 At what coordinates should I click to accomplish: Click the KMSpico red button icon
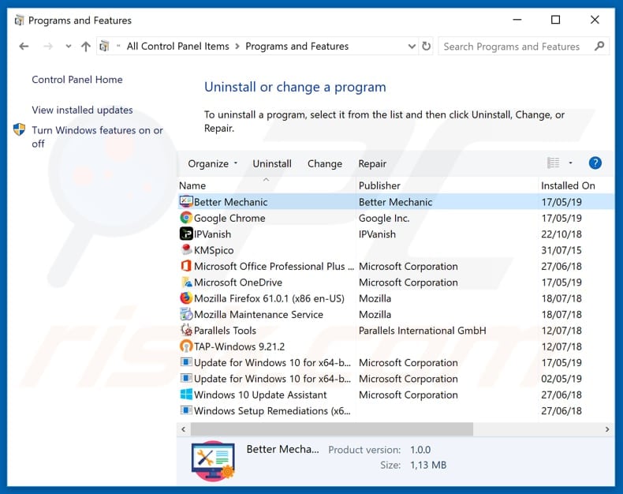point(186,250)
